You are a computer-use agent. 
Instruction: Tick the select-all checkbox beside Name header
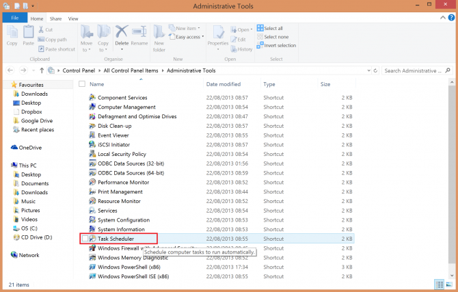(82, 84)
